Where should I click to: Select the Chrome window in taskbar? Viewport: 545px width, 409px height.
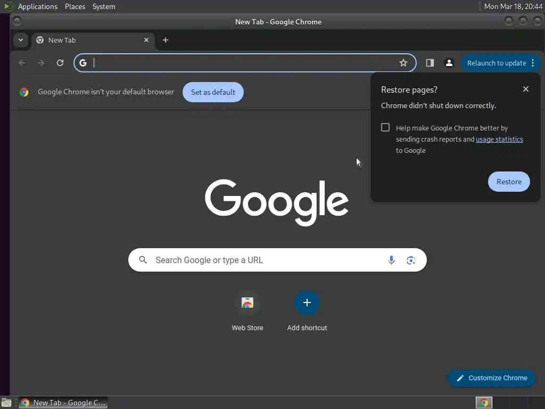coord(63,403)
